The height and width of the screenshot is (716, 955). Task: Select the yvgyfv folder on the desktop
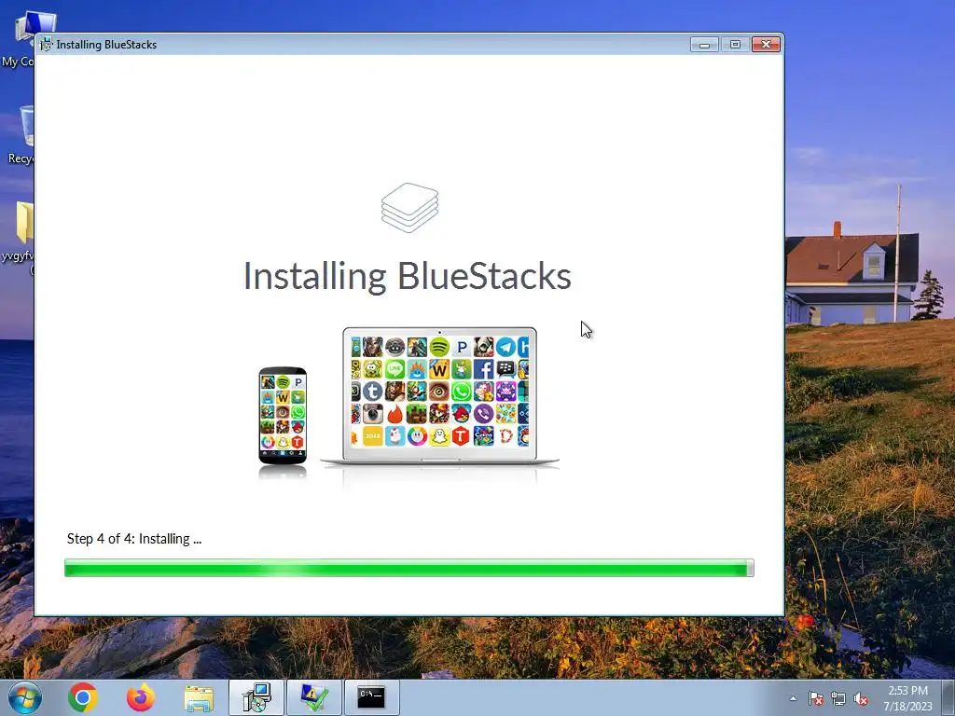pyautogui.click(x=19, y=238)
